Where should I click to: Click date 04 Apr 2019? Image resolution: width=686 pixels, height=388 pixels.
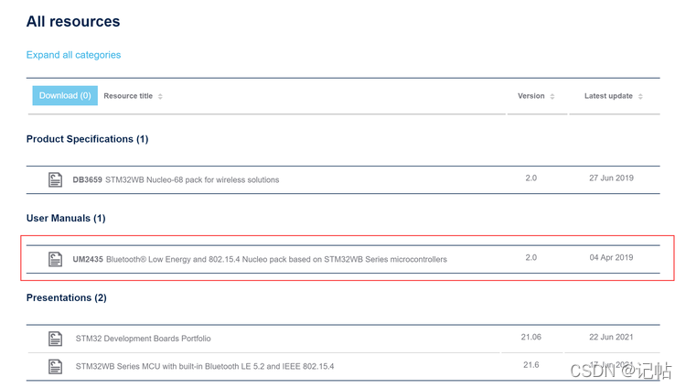tap(611, 257)
